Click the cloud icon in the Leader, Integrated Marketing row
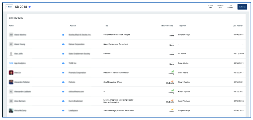This screenshot has width=253, height=120. [x=63, y=101]
